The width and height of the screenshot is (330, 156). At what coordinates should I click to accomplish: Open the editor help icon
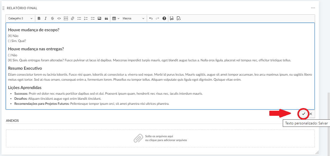[164, 18]
